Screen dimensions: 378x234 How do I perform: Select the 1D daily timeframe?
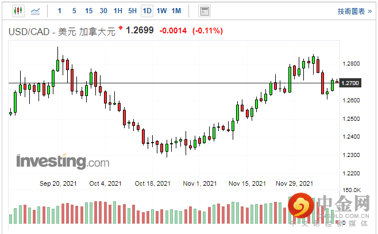point(147,11)
